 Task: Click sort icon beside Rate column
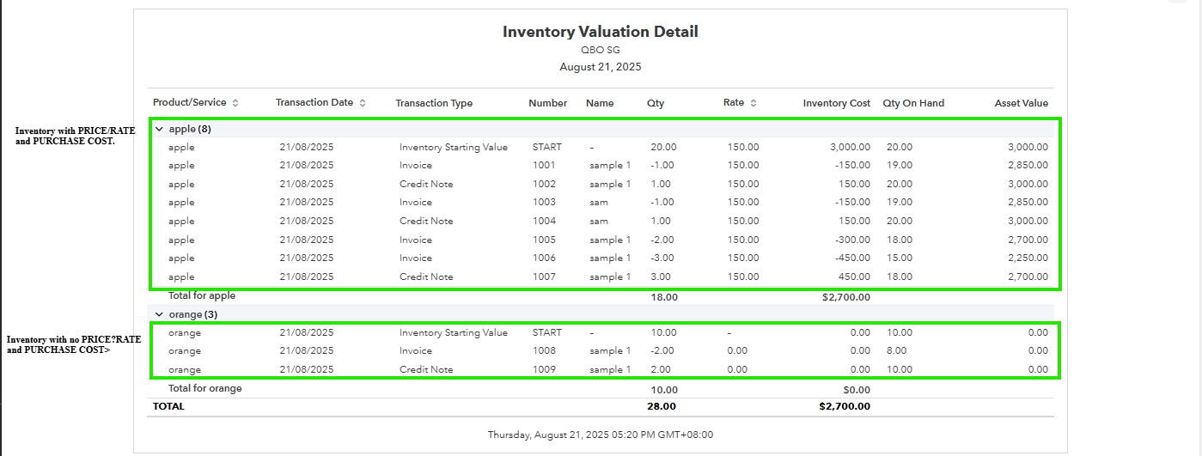tap(754, 103)
